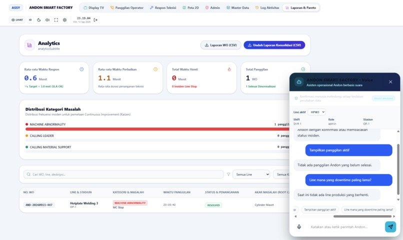Switch language with the ID button
Viewport: 403px width, 240px height.
coord(30,20)
